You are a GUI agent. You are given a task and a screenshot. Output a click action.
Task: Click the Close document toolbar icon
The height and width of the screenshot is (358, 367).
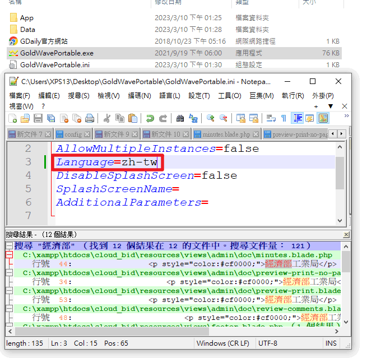pos(64,118)
